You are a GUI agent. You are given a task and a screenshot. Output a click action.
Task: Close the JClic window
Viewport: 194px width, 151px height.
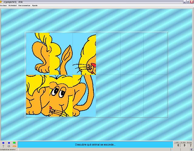[x=192, y=2]
